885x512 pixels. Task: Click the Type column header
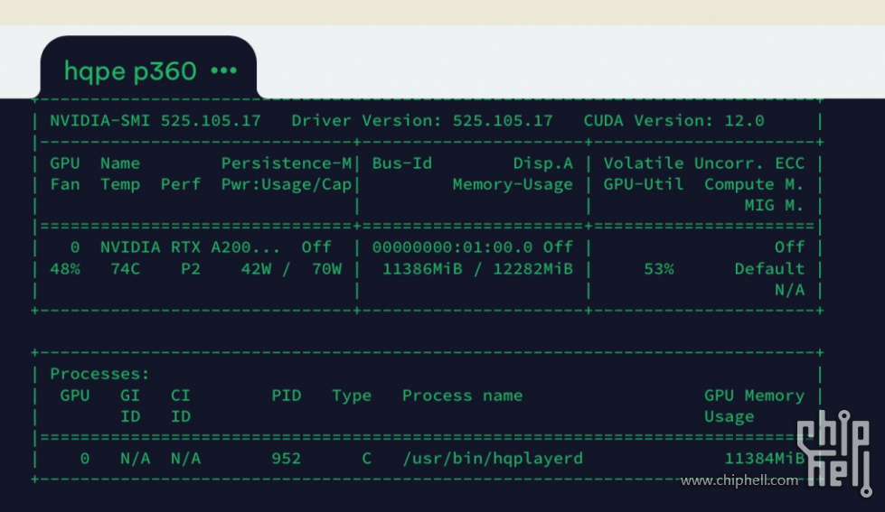[352, 396]
